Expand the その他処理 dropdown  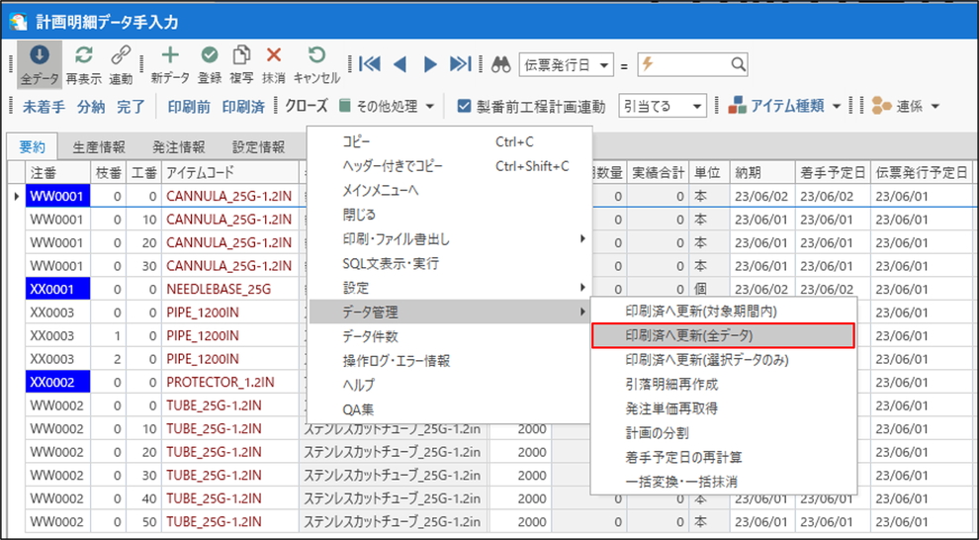(430, 107)
